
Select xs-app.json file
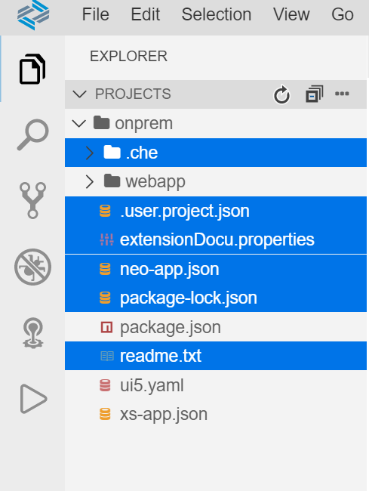216,414
